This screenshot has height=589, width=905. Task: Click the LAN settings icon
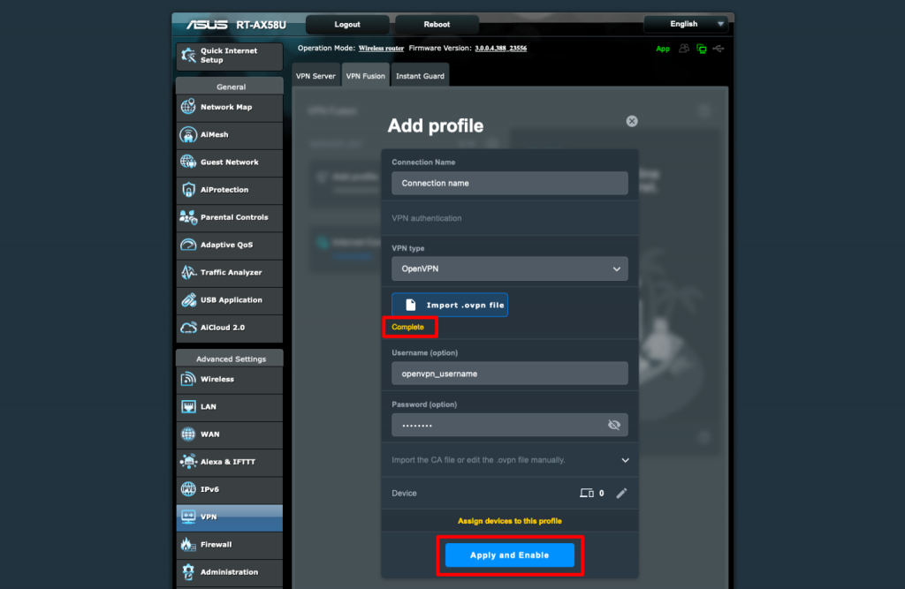tap(188, 407)
